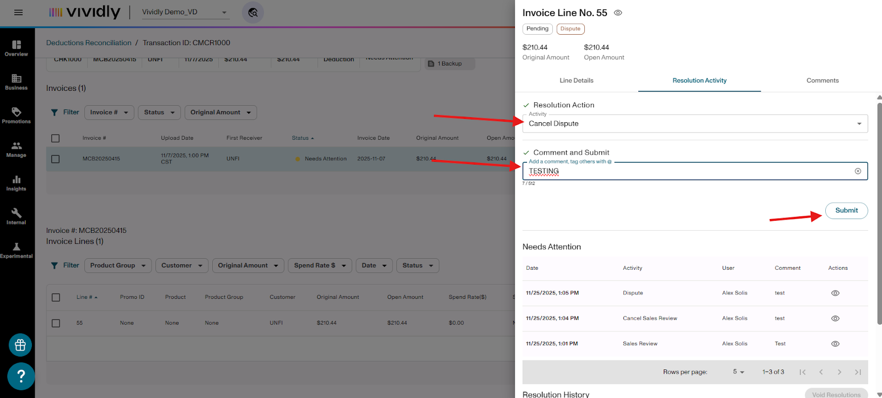Switch to the Comments tab
Screen dimensions: 882x398
[x=822, y=80]
